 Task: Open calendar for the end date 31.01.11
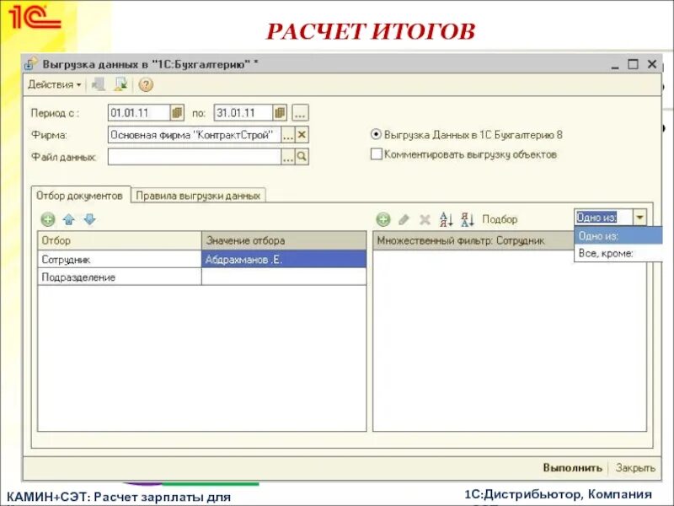[280, 113]
